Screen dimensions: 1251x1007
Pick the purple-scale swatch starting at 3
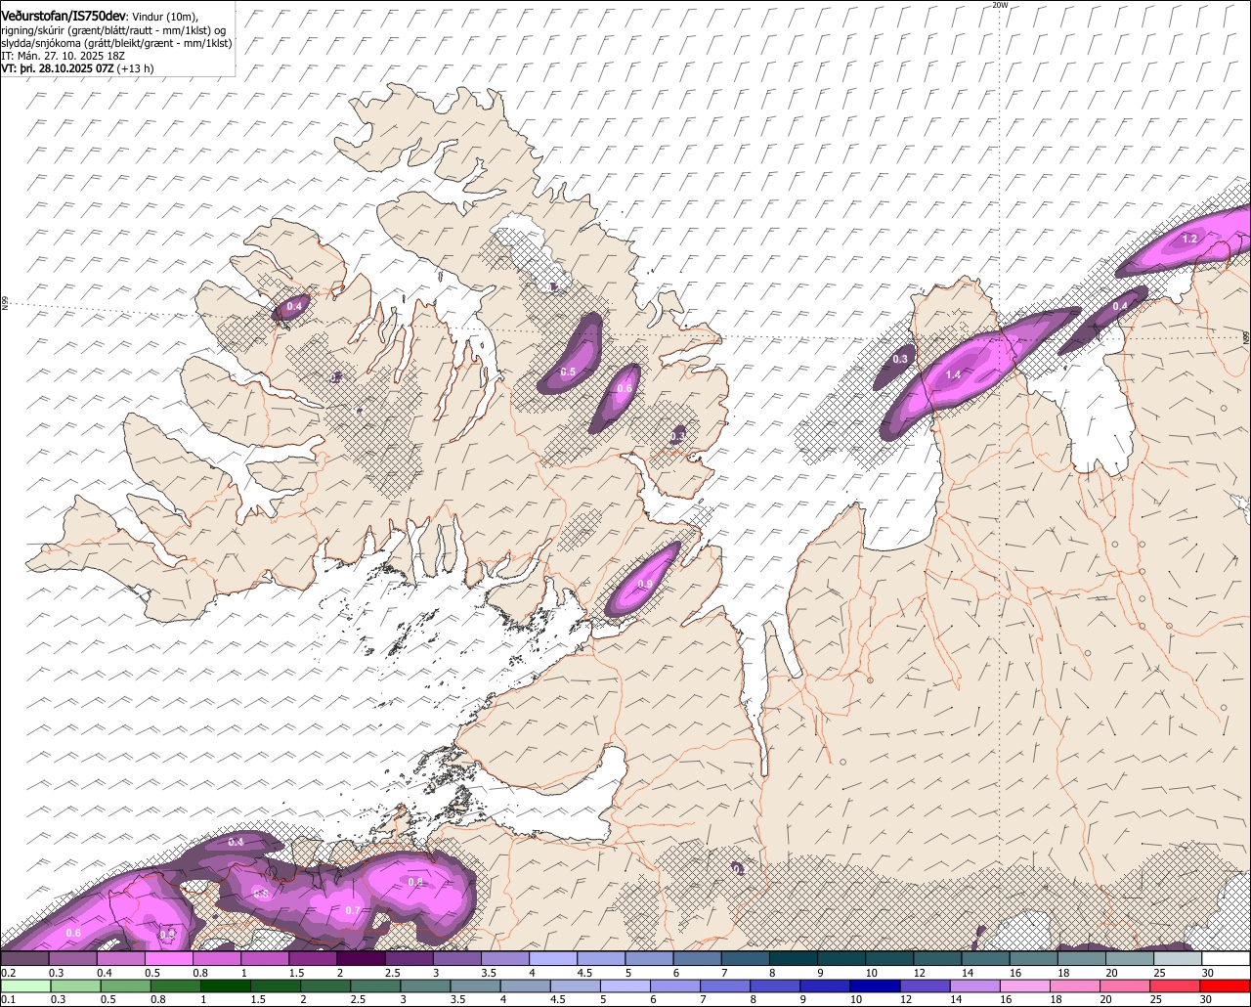[457, 959]
